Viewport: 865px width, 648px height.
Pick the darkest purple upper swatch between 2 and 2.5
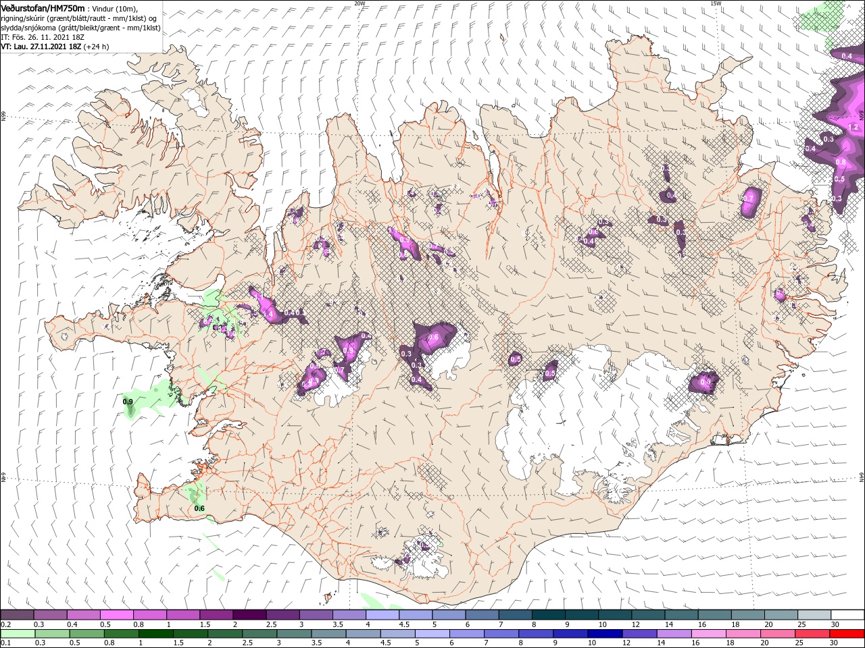(249, 615)
